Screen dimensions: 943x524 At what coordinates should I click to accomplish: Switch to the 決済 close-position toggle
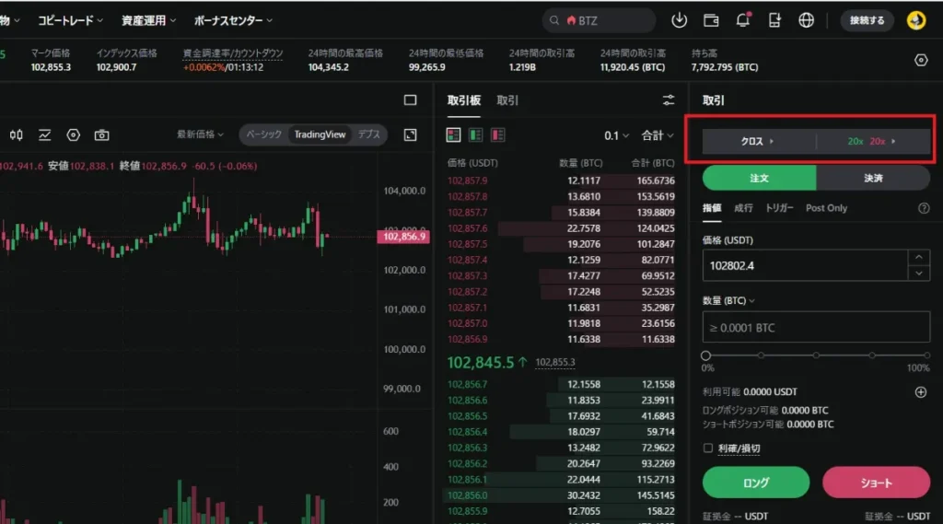coord(873,178)
